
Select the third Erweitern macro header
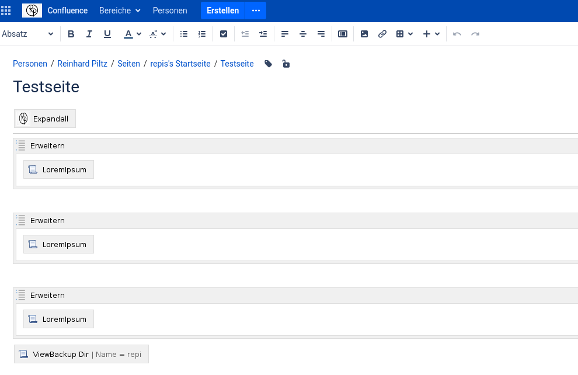(297, 296)
